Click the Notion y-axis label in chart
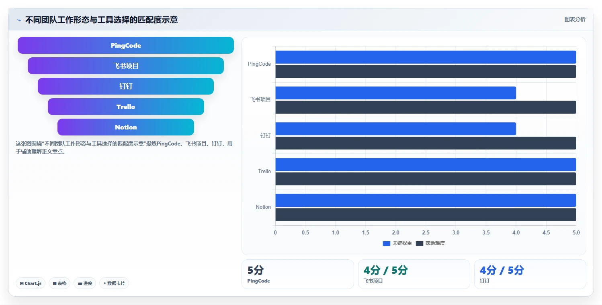 [263, 207]
